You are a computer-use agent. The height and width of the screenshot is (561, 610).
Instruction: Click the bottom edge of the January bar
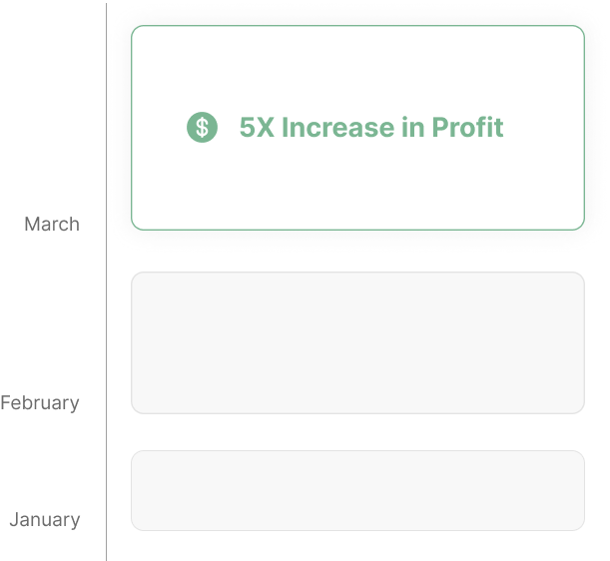(357, 530)
